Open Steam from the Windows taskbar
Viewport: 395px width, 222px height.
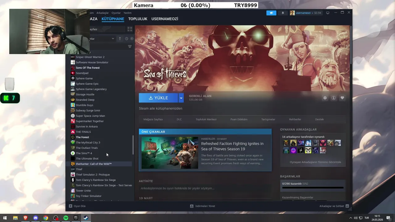86,218
